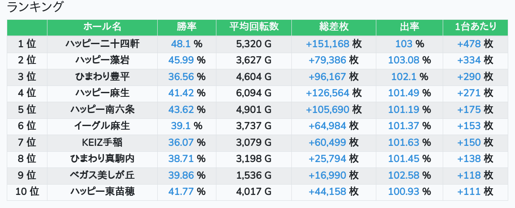The height and width of the screenshot is (208, 515).
Task: Open the 101.63 payout rate link
Action: 404,143
